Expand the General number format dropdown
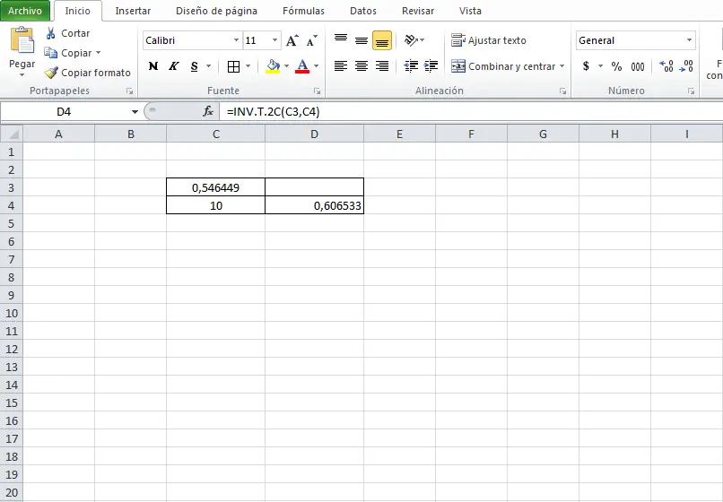Viewport: 723px width, 502px height. coord(689,40)
